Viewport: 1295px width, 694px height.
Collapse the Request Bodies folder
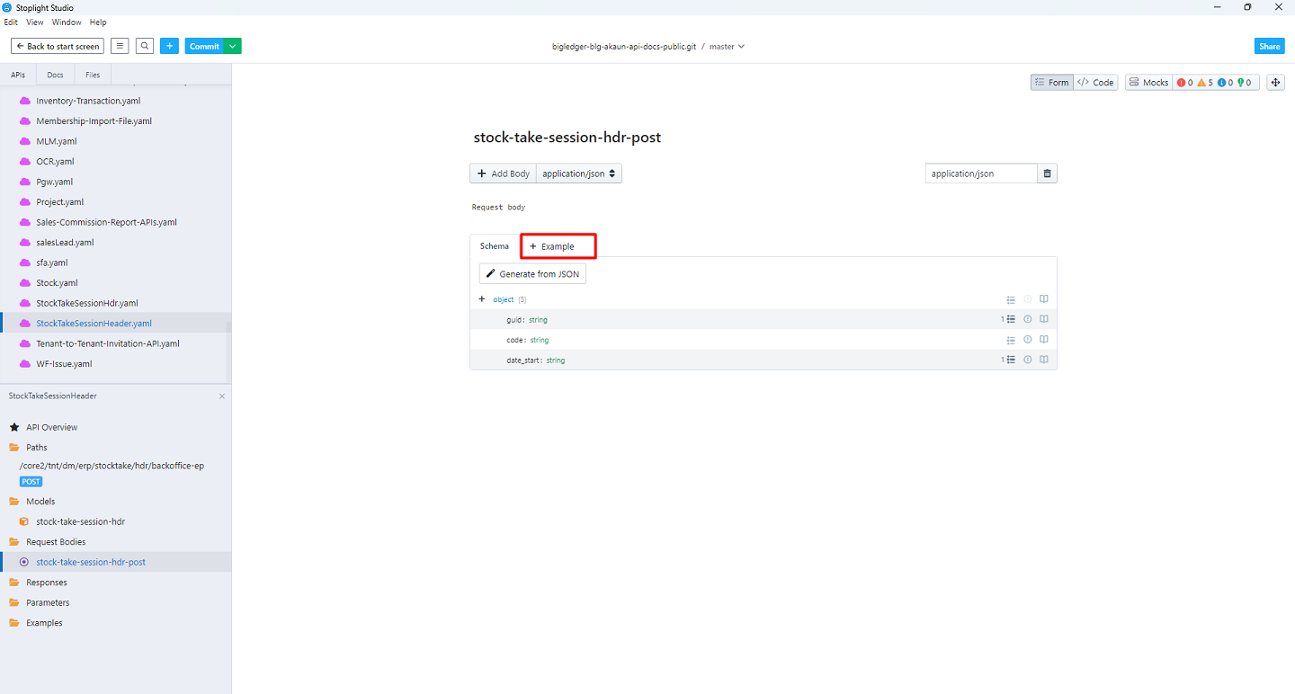pos(56,542)
